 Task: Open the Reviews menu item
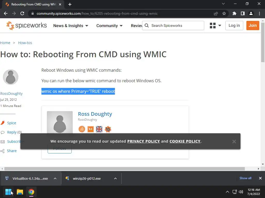[x=137, y=26]
